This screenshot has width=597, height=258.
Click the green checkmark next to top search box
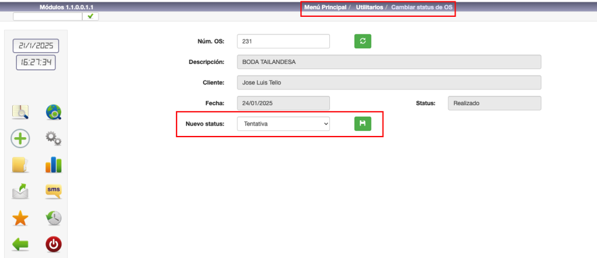tap(91, 16)
